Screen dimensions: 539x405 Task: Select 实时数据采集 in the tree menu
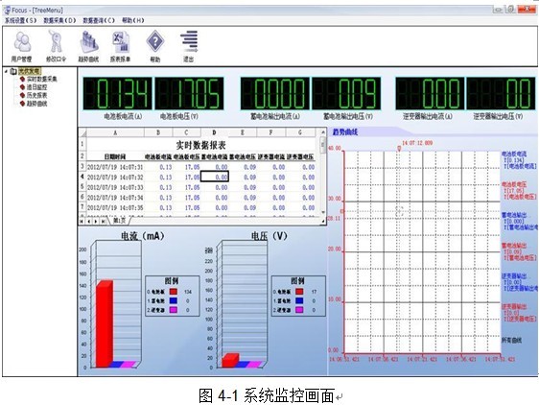tap(41, 79)
